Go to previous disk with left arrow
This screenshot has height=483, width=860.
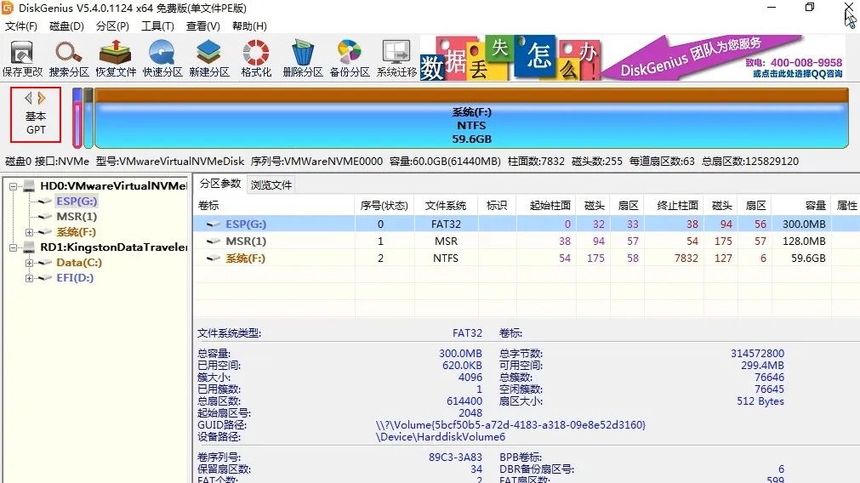tap(29, 99)
